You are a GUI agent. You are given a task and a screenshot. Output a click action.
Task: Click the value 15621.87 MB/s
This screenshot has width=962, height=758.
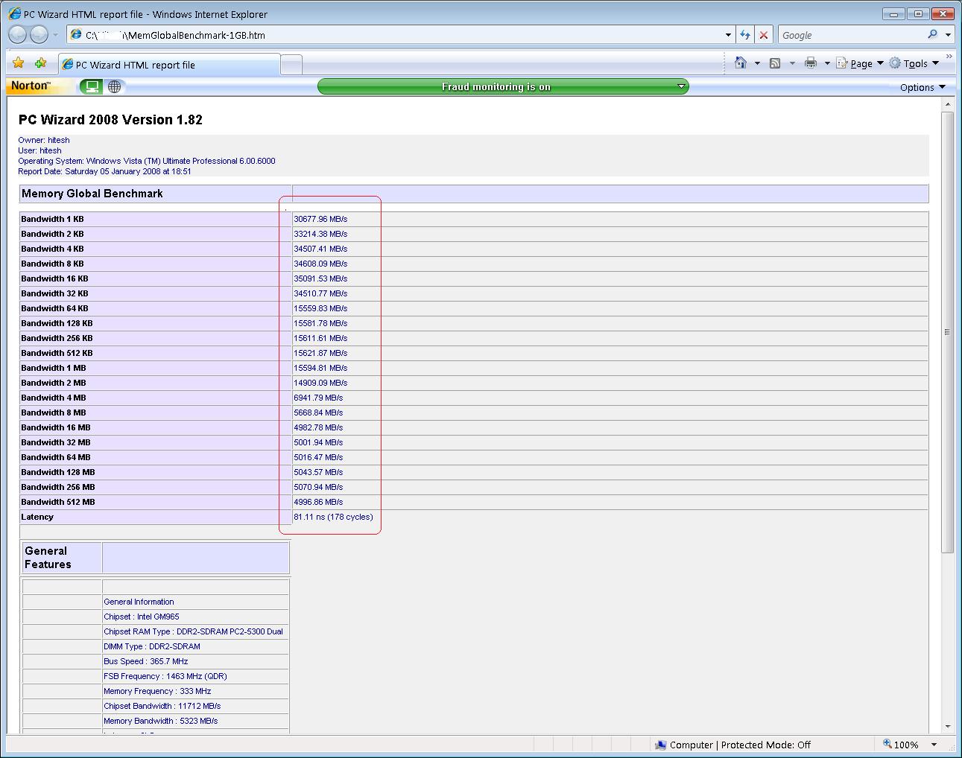(x=320, y=353)
